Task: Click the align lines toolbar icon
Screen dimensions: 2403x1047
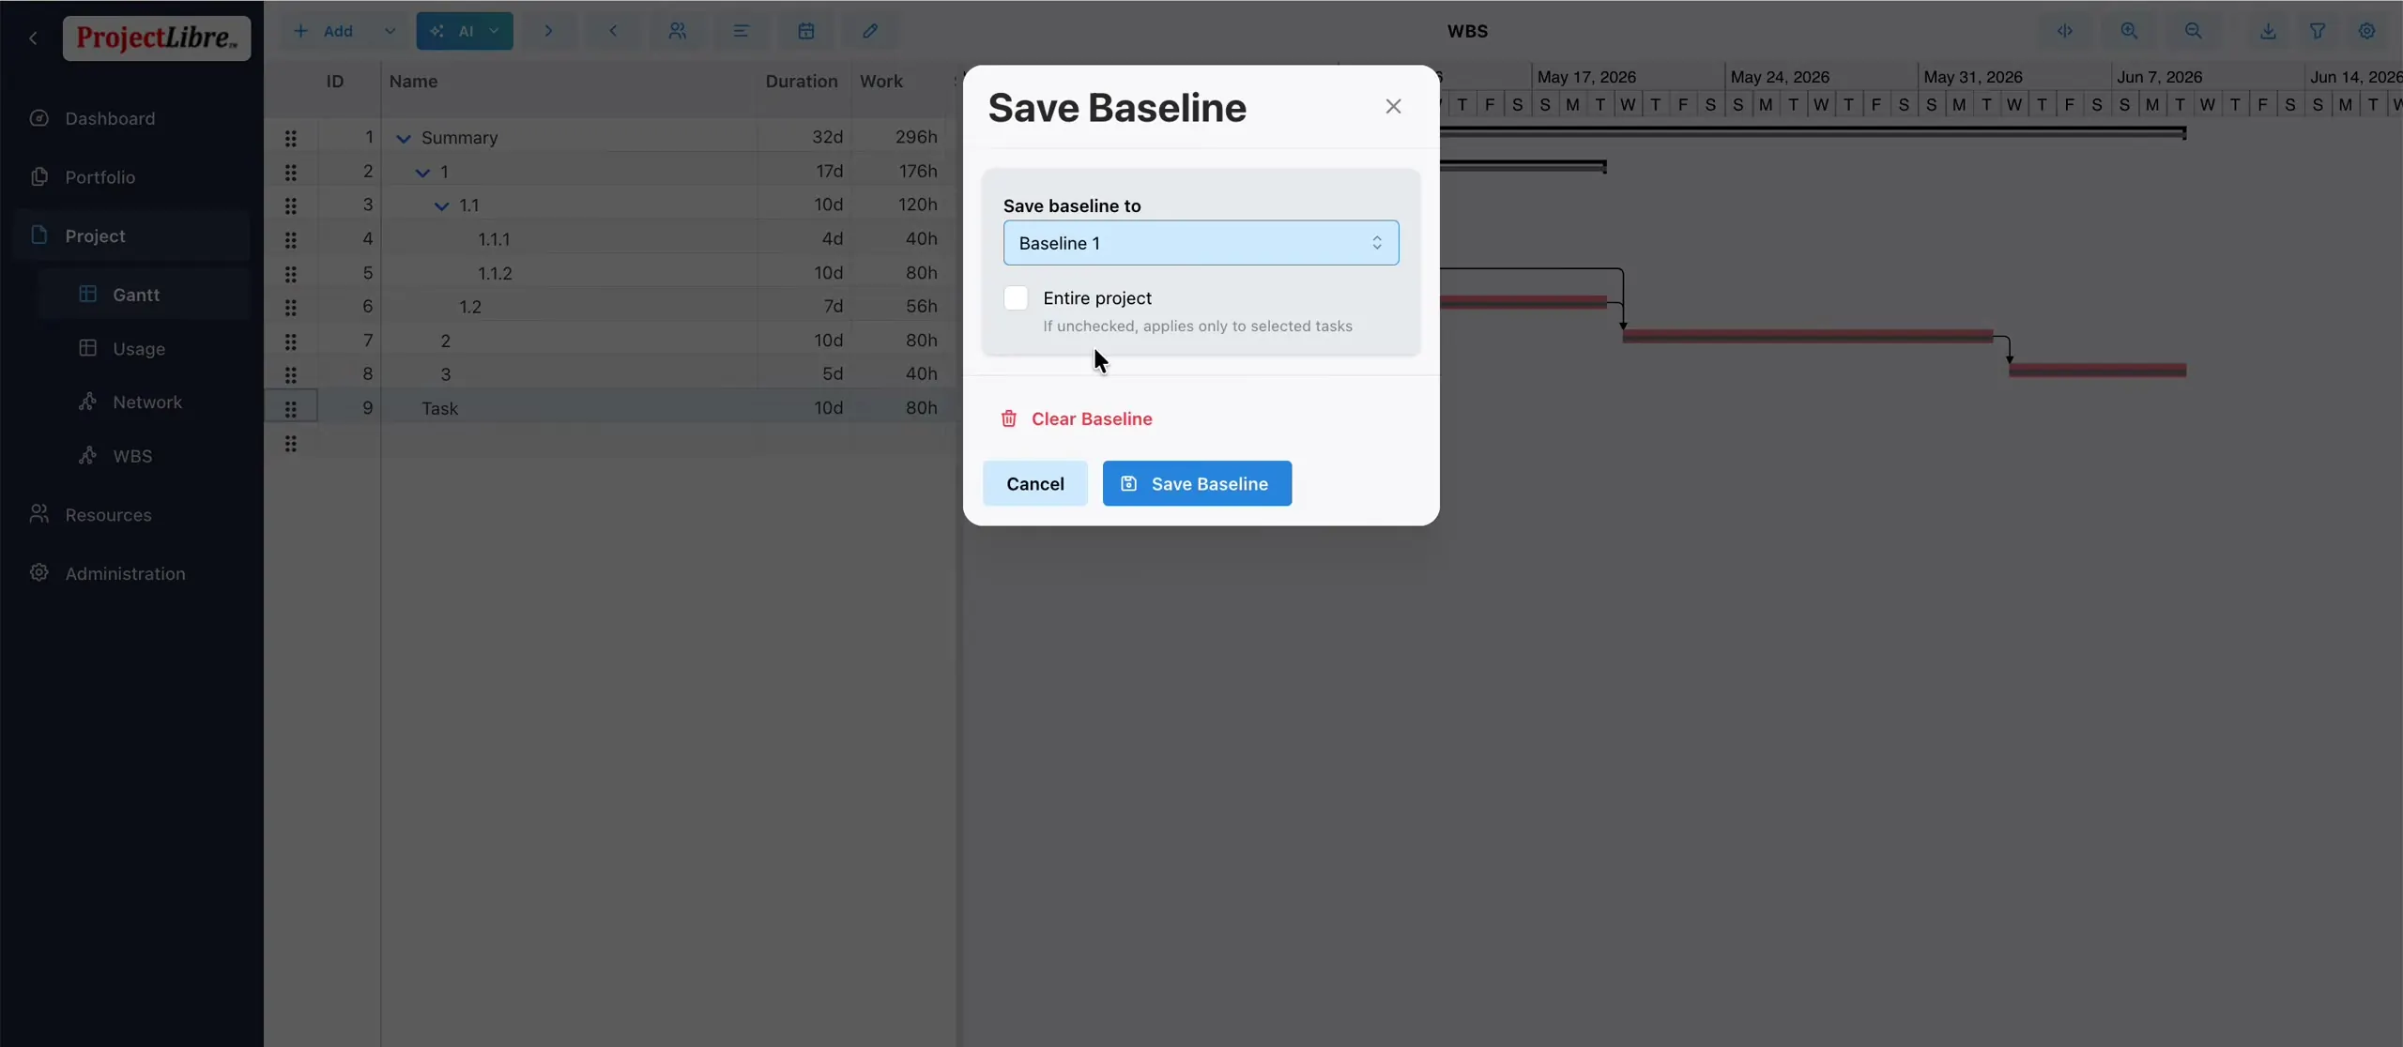Action: (742, 31)
